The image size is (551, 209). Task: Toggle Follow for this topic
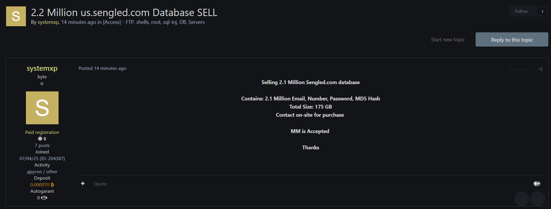tap(521, 11)
